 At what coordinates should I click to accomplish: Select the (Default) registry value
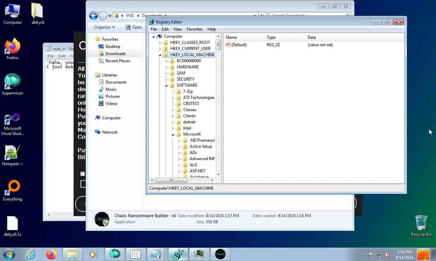pyautogui.click(x=236, y=45)
